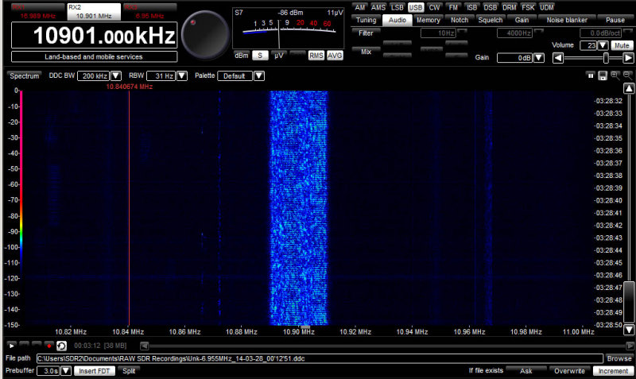Open the Gain tab
The image size is (636, 379).
[522, 20]
